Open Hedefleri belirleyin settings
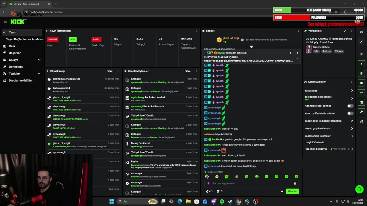 coord(329,149)
